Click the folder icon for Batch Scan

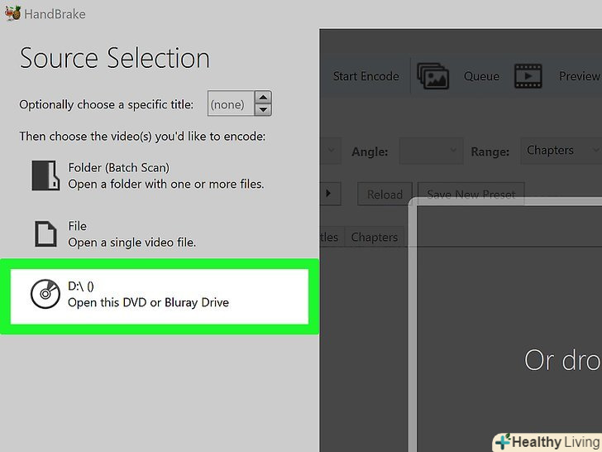[45, 176]
